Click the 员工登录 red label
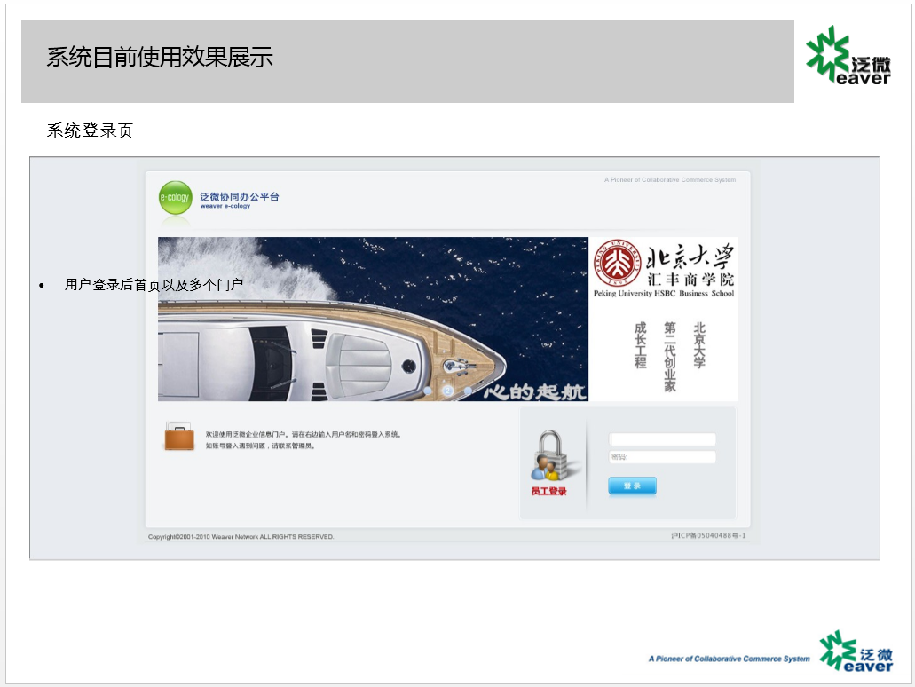Viewport: 915px width, 687px height. [548, 492]
